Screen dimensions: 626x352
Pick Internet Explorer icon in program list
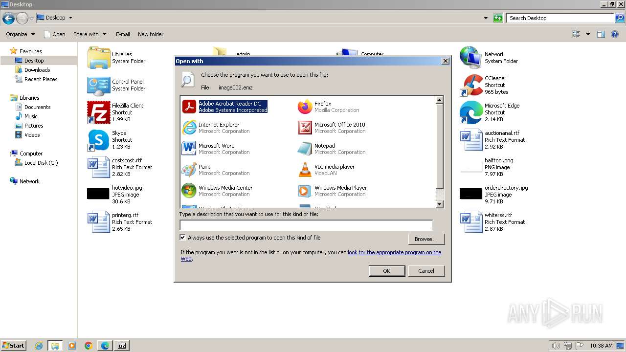point(189,128)
